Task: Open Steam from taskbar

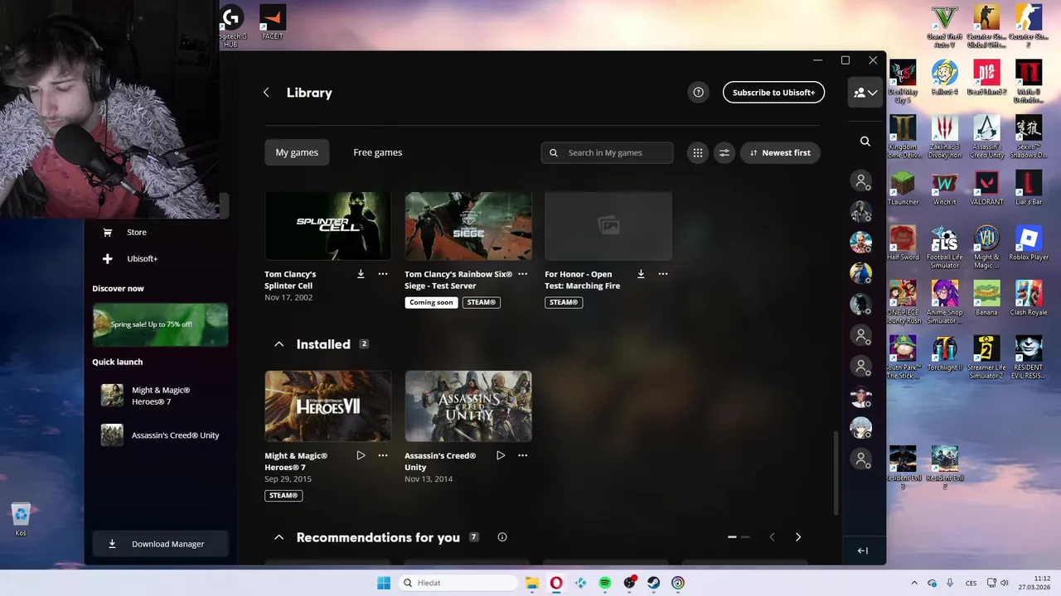Action: pos(654,583)
